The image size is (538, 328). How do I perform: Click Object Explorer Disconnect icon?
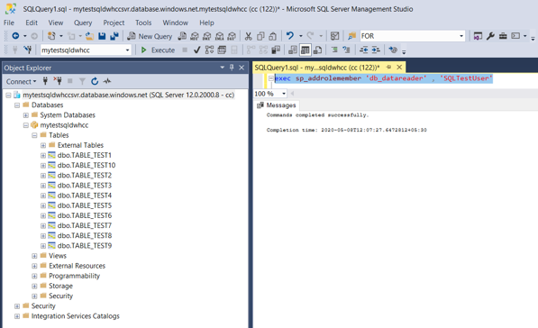58,81
